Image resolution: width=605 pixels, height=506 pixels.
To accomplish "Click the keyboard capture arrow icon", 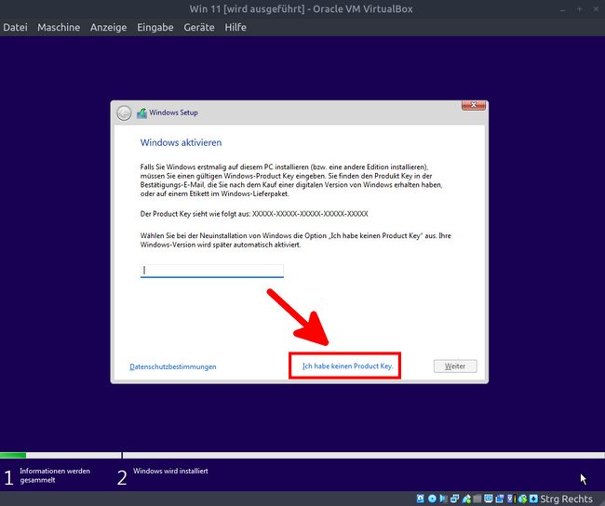I will [533, 499].
